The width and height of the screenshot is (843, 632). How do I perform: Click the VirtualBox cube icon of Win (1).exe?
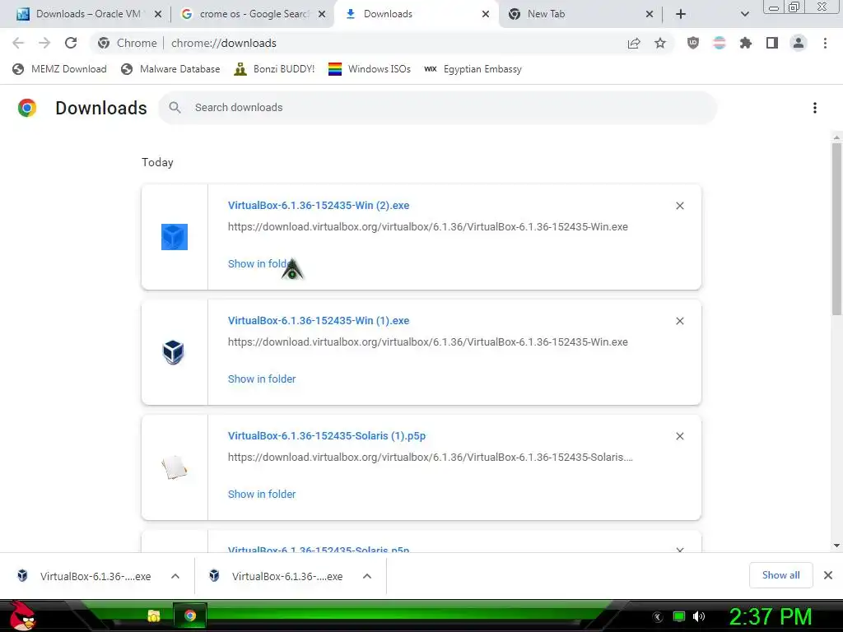pos(173,352)
